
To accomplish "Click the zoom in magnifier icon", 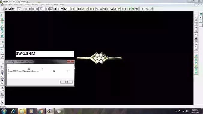I will (97, 9).
